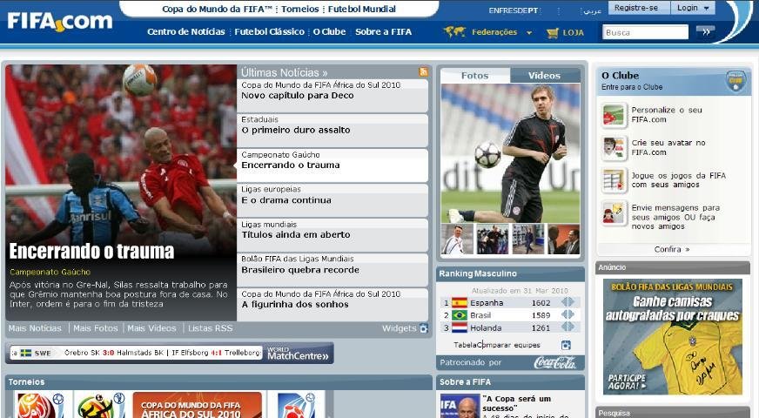The height and width of the screenshot is (418, 759).
Task: Click the FIFA.com logo
Action: (59, 22)
